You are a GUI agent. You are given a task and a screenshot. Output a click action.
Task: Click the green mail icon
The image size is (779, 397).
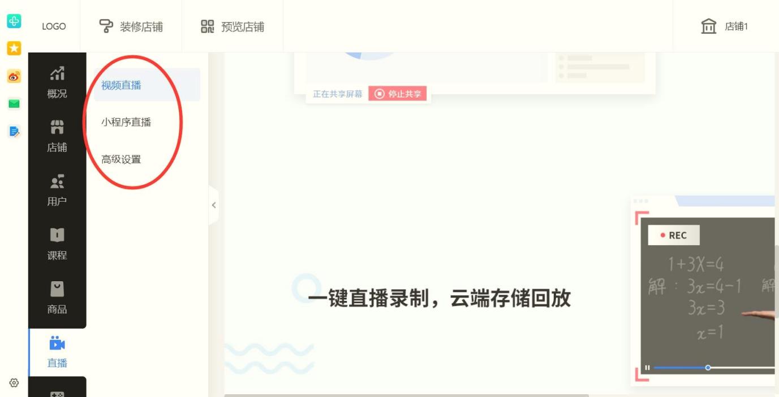click(14, 103)
